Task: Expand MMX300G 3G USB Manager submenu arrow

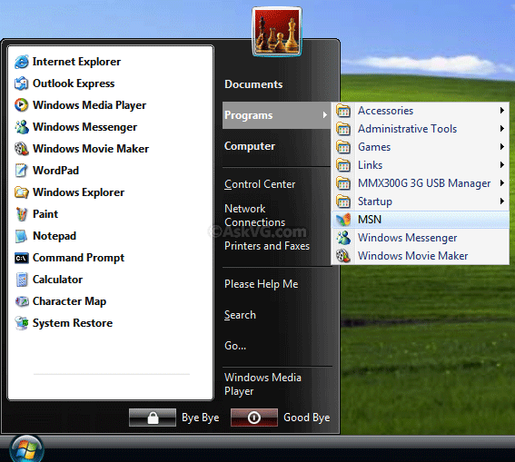Action: (x=502, y=183)
